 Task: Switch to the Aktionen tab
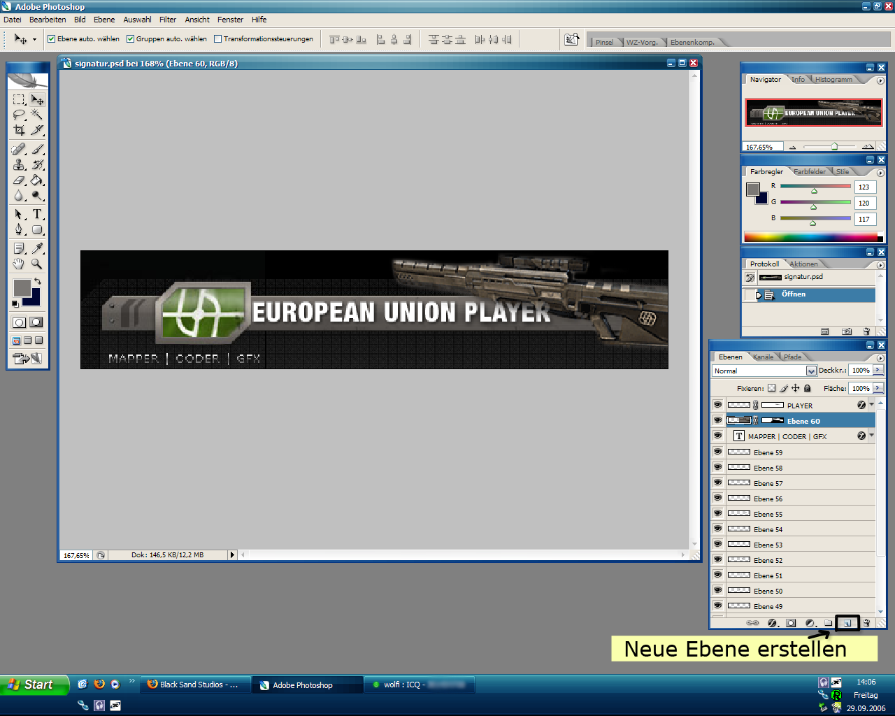coord(803,264)
